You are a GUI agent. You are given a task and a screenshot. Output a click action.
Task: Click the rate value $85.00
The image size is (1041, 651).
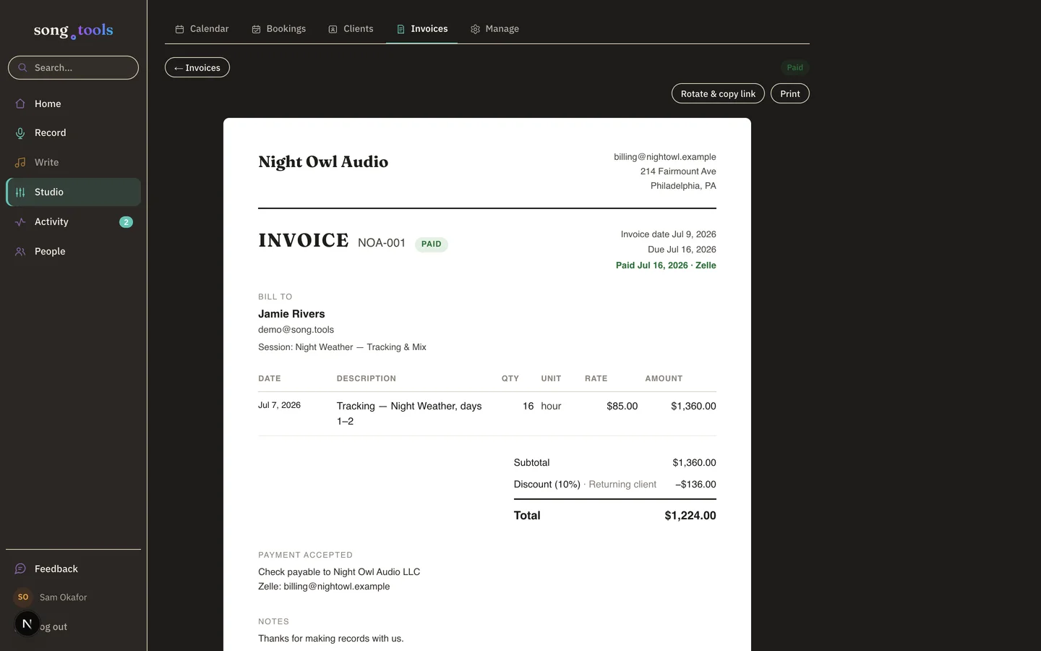(622, 407)
